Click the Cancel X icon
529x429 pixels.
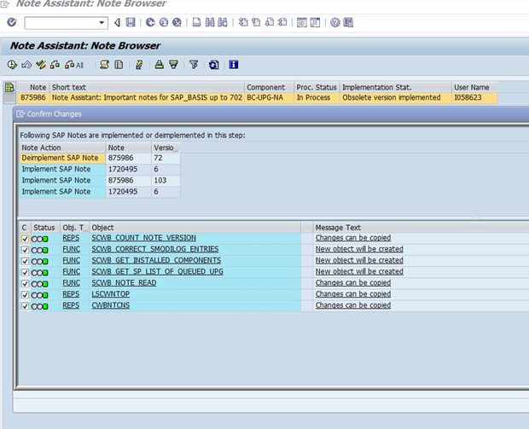(177, 22)
